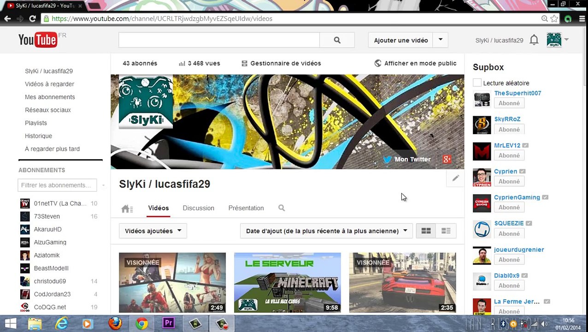
Task: Toggle Abonné button for SQUEEZIE
Action: coord(509,233)
